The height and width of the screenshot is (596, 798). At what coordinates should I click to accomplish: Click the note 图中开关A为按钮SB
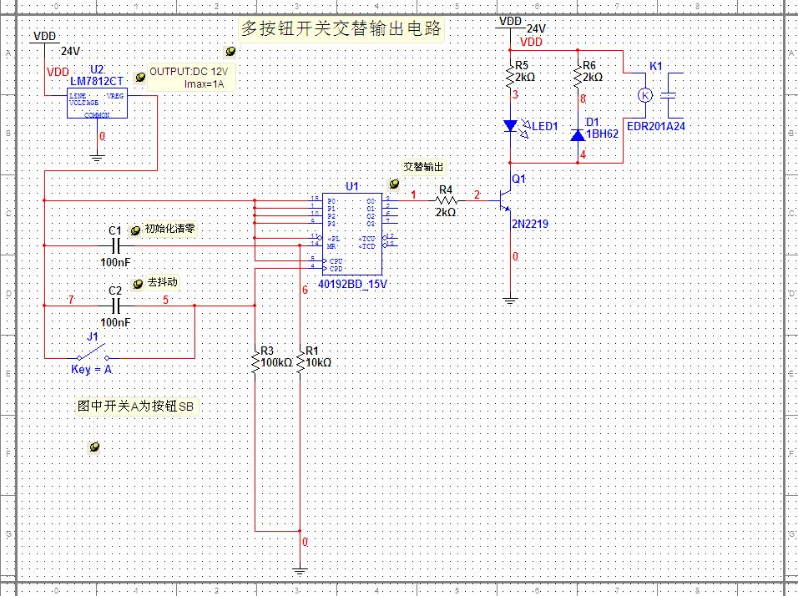138,406
